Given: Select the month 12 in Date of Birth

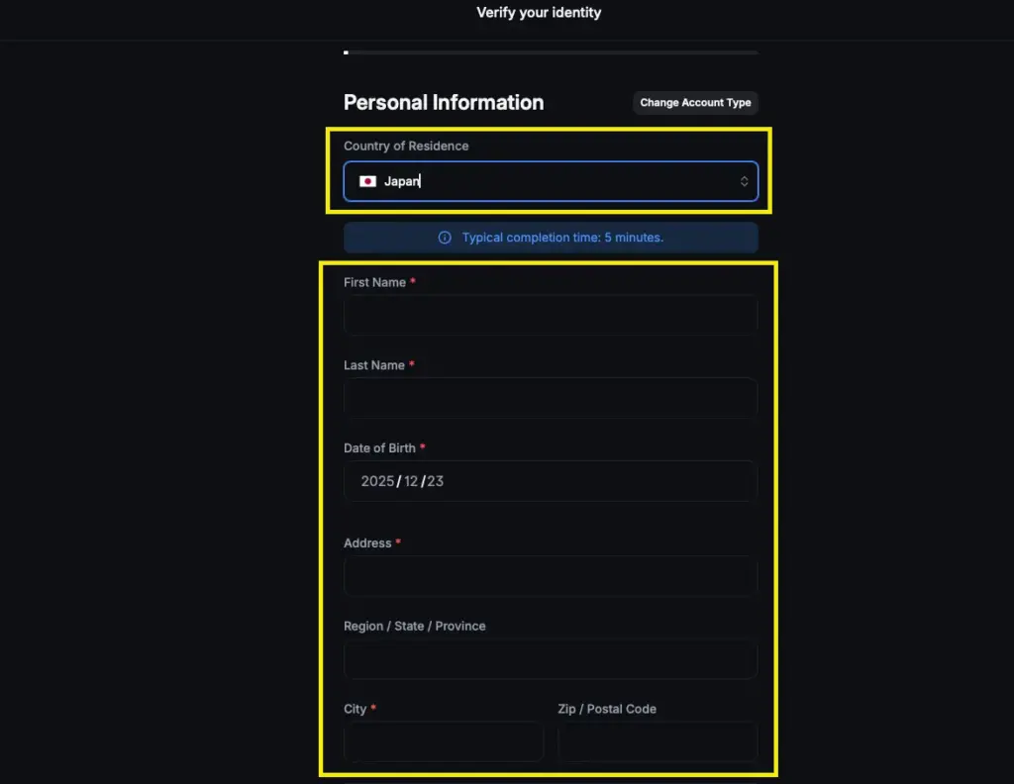Looking at the screenshot, I should click(x=411, y=481).
